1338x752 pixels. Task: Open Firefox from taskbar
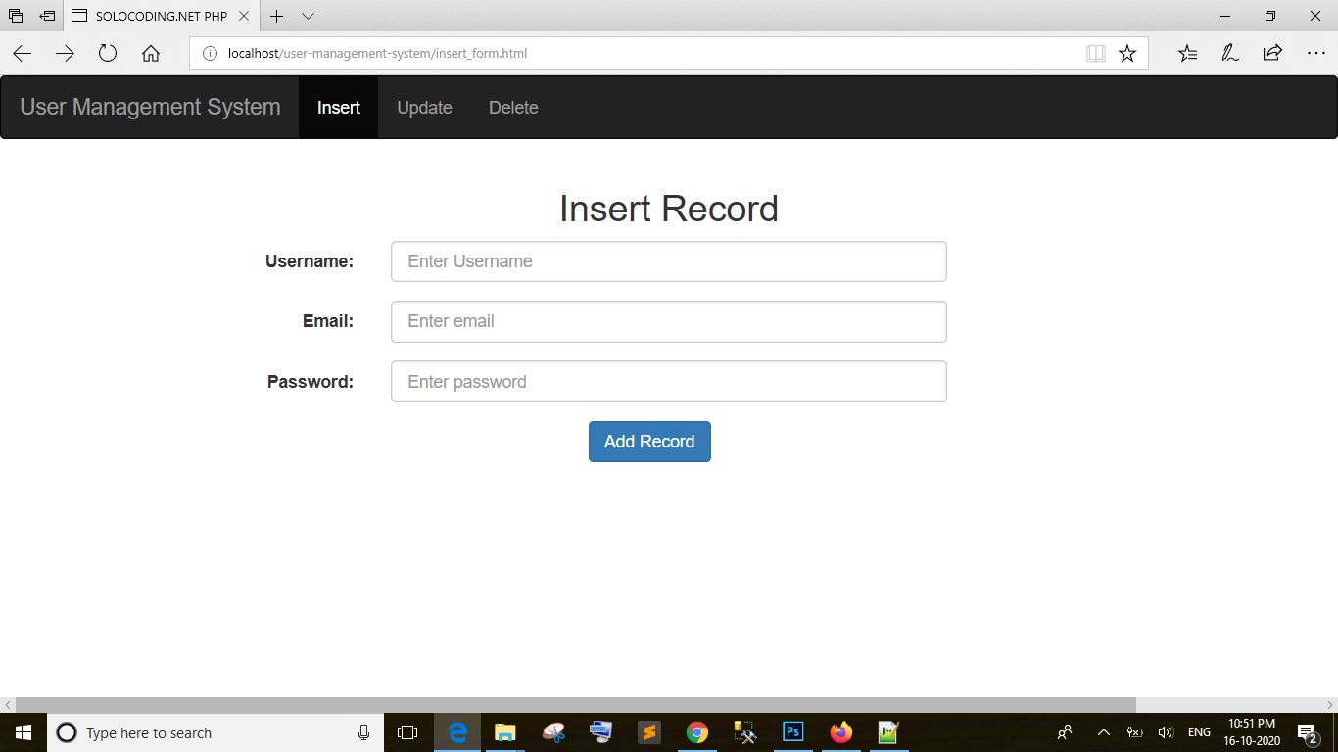click(x=840, y=732)
